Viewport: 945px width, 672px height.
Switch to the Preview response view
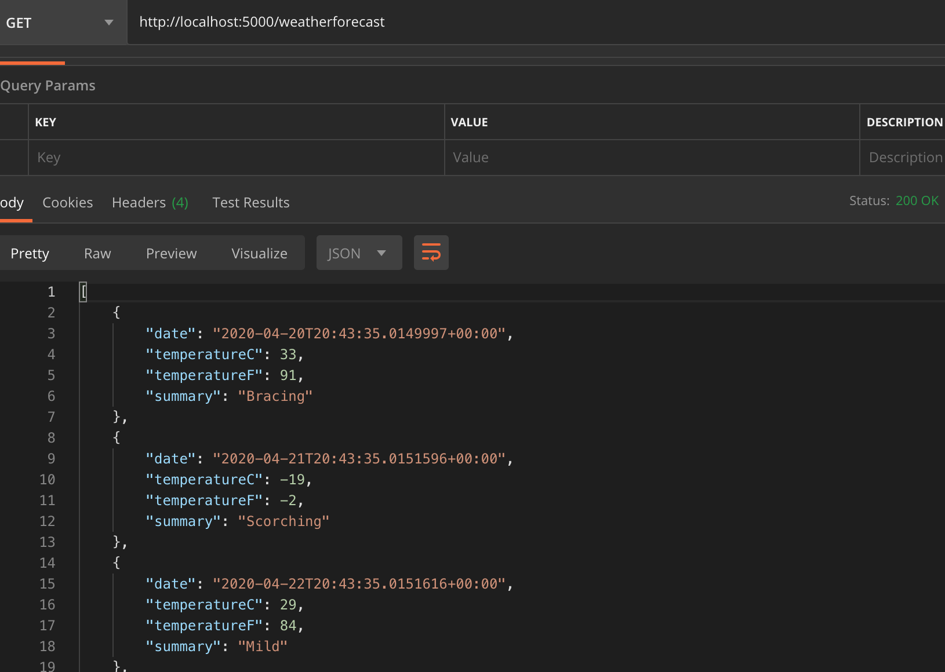point(171,253)
